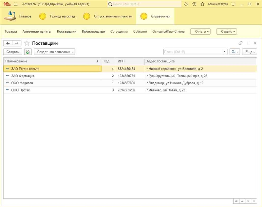Jump to the last list row arrow
Screen dimensions: 262x207
click(x=254, y=201)
